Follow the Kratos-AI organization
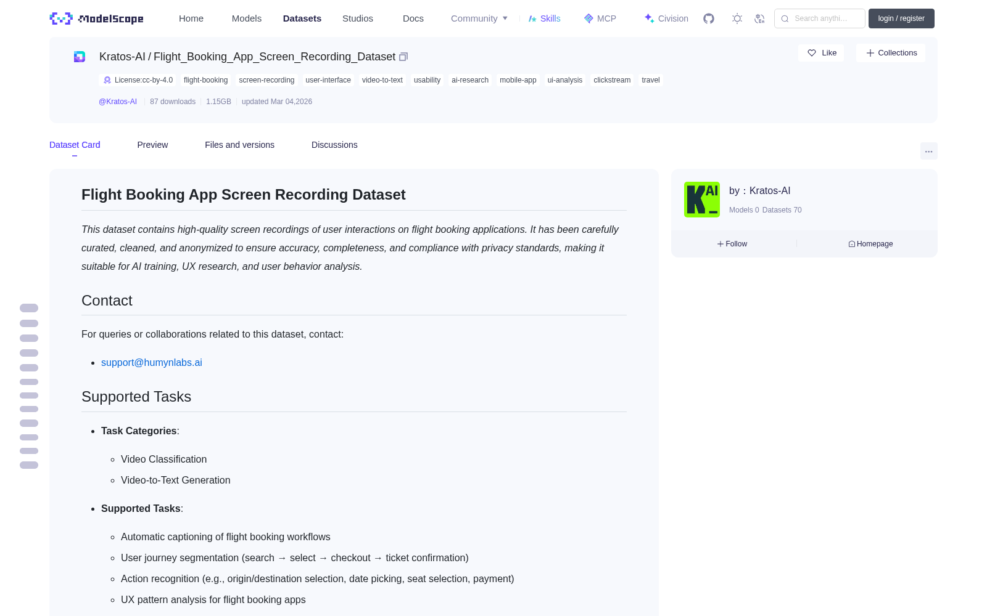 pyautogui.click(x=732, y=244)
